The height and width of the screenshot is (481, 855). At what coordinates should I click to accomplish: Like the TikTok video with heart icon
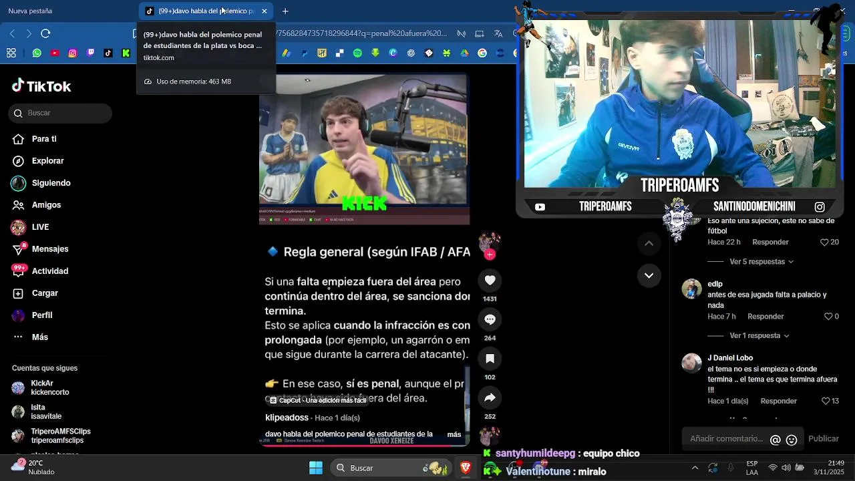[x=490, y=280]
